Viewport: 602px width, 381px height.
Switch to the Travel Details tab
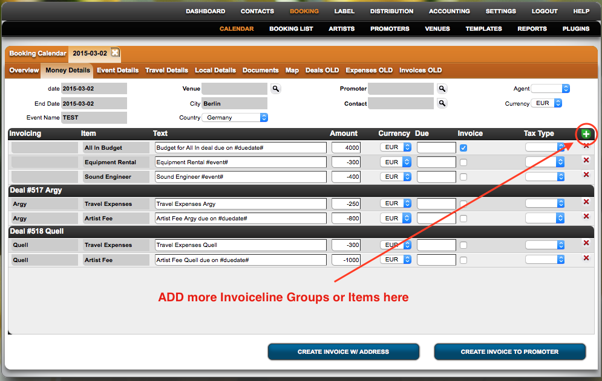point(166,70)
